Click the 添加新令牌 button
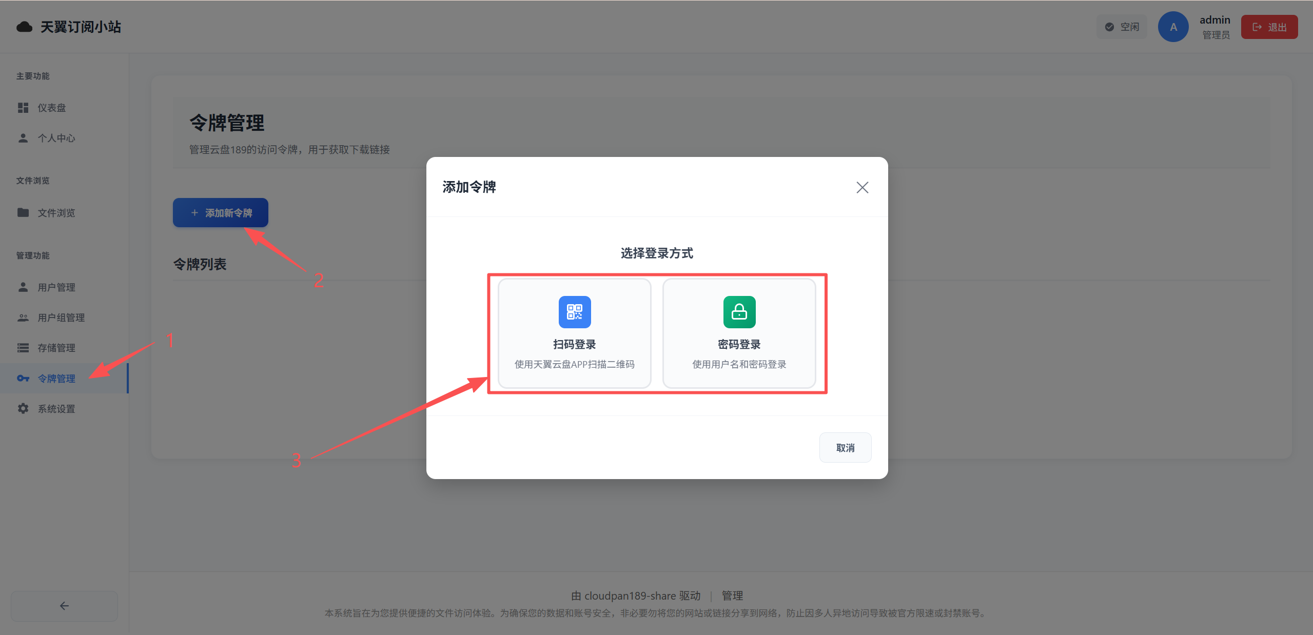 click(221, 212)
